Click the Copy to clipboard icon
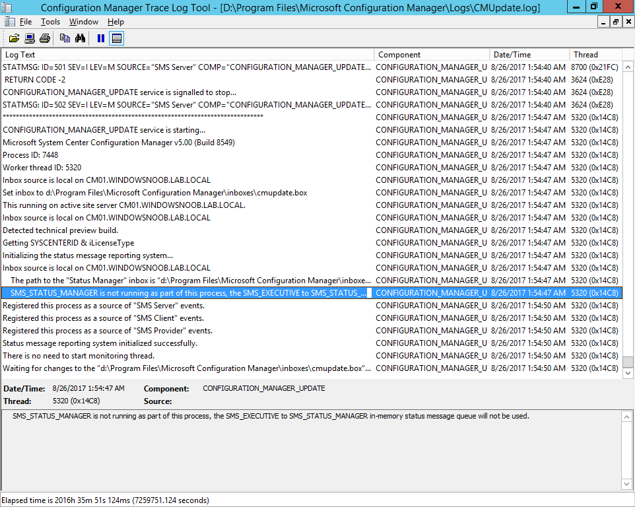This screenshot has width=635, height=507. (x=65, y=38)
